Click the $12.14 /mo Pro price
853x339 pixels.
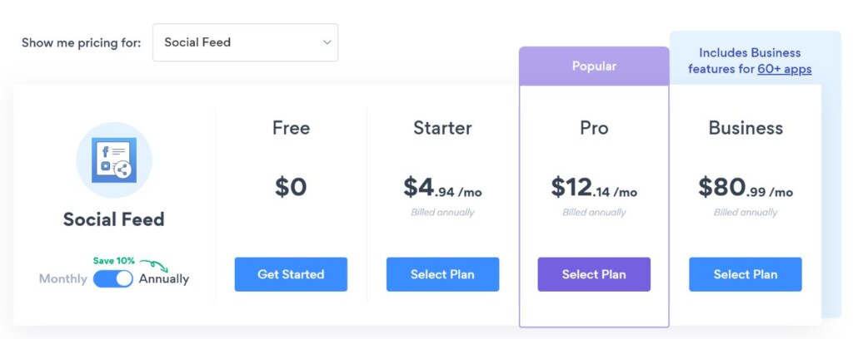(594, 188)
